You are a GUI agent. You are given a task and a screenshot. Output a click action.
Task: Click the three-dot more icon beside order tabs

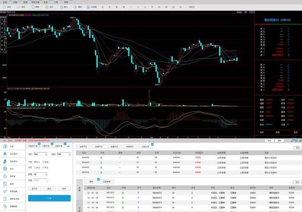[x=68, y=146]
